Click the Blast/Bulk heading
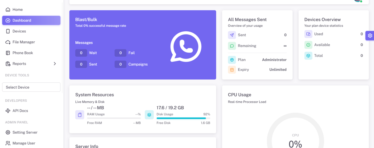374x148 pixels. 86,20
